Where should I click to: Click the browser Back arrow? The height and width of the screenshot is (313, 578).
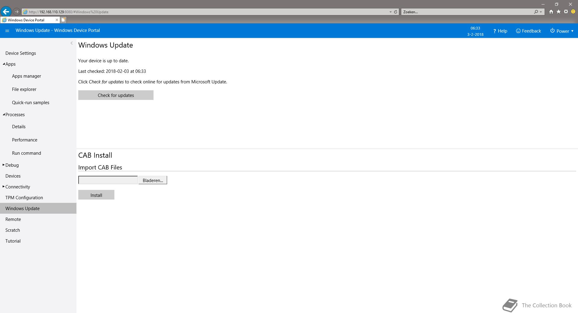point(6,12)
